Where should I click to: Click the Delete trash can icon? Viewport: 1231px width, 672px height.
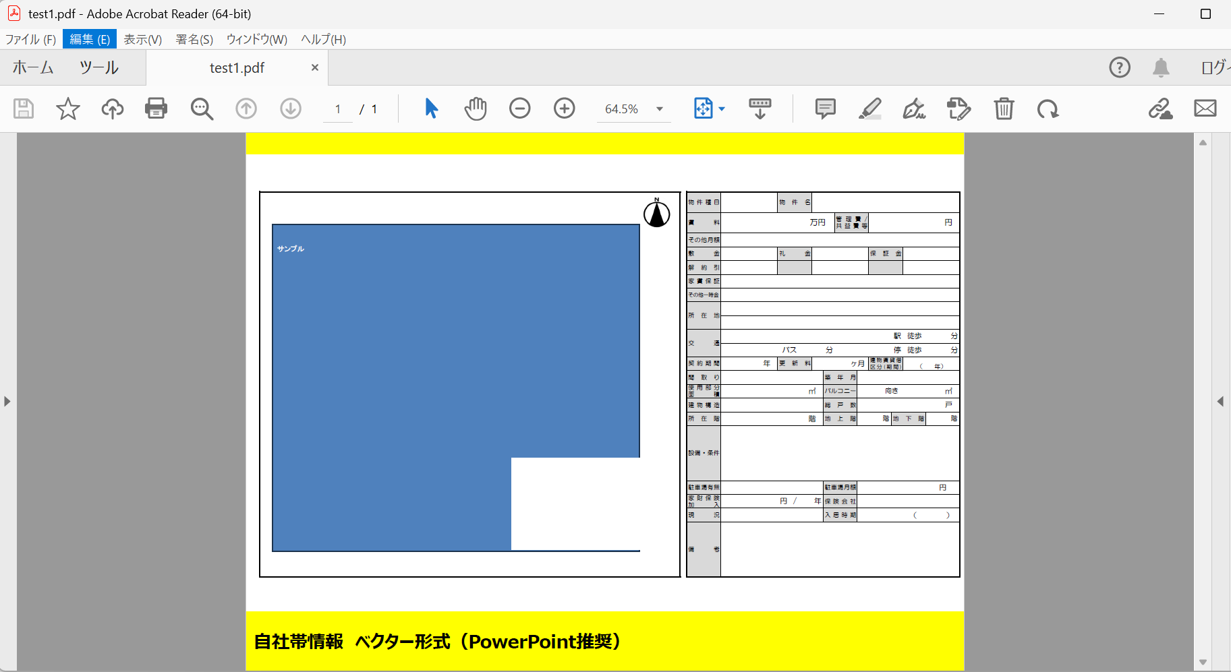[1004, 109]
